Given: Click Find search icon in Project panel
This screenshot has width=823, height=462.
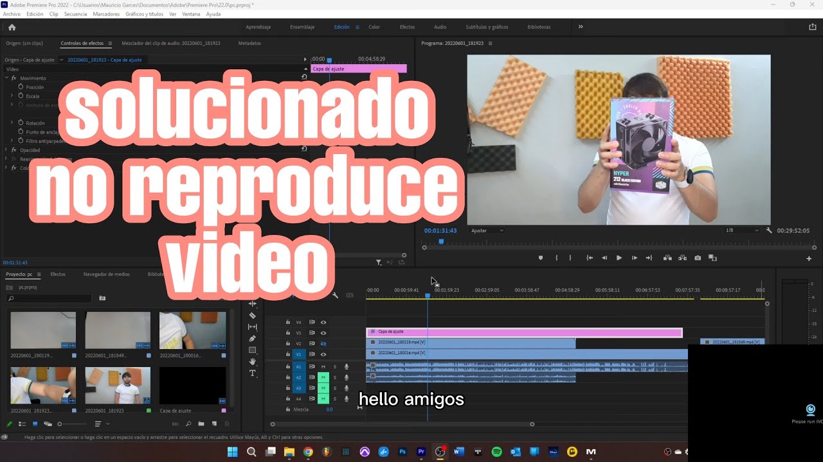Looking at the screenshot, I should [x=188, y=424].
